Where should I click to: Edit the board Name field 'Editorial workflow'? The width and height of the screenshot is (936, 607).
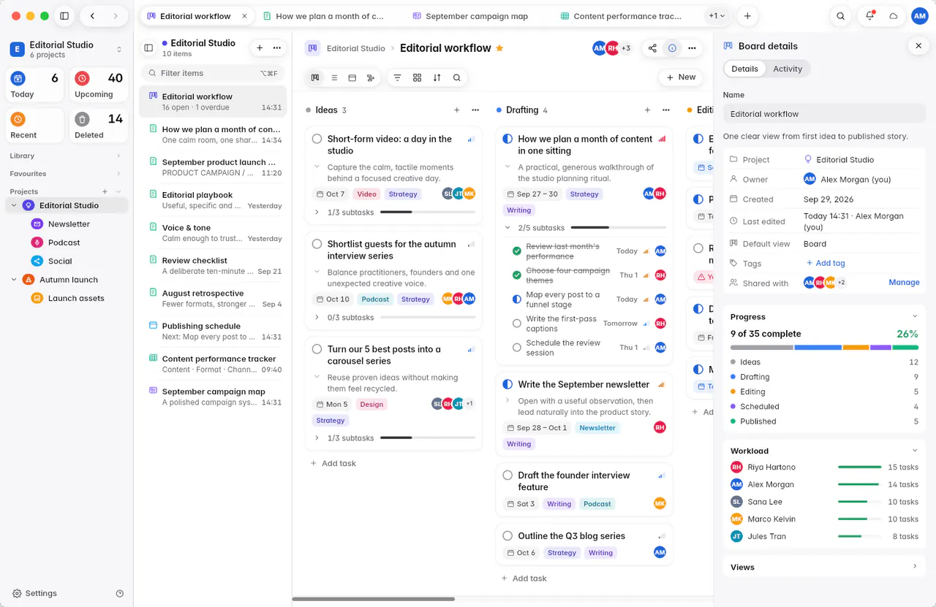[x=824, y=114]
